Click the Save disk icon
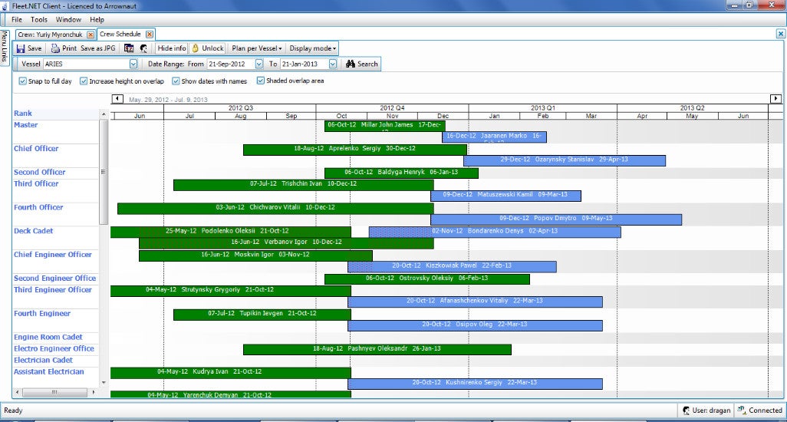 [21, 48]
